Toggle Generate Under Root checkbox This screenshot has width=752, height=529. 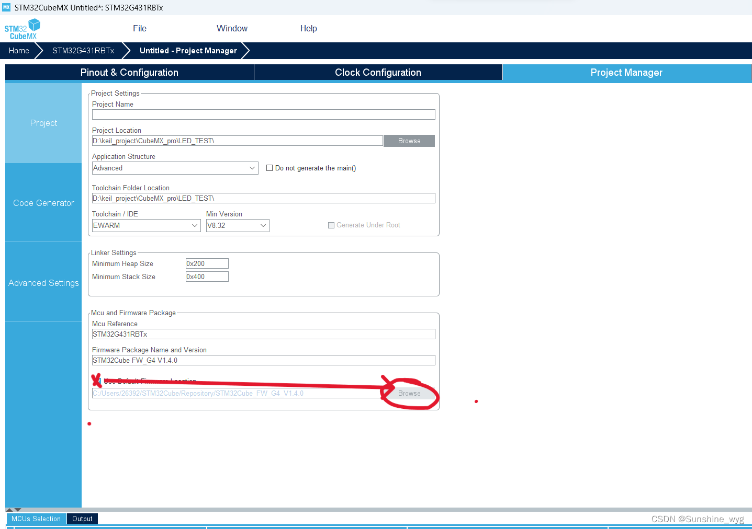pos(331,225)
